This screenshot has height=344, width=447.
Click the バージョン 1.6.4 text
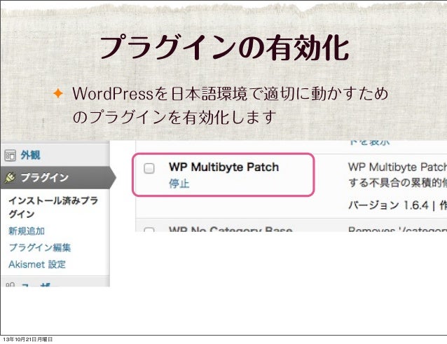coord(388,205)
